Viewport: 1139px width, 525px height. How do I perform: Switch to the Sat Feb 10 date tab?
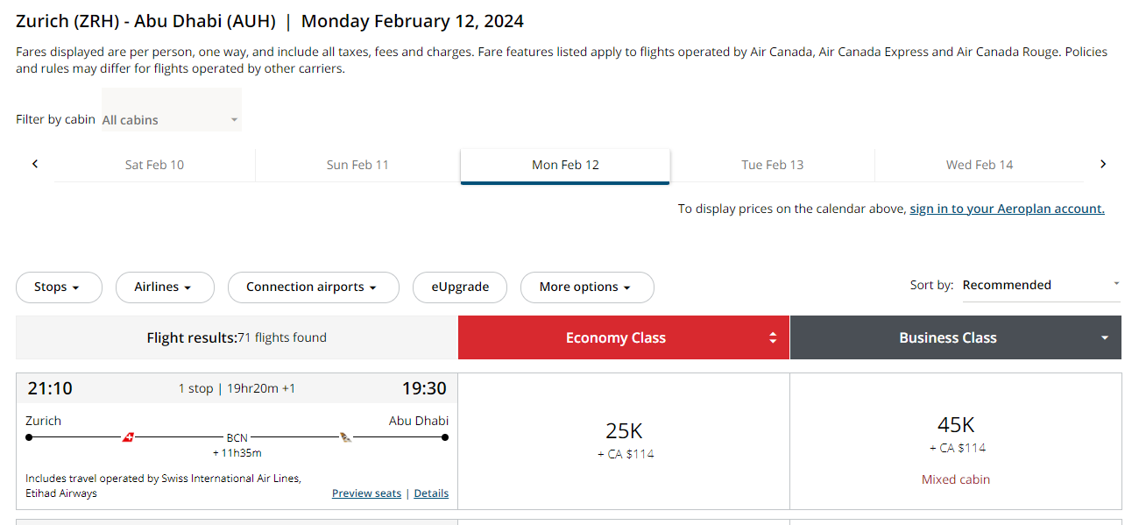(x=154, y=164)
